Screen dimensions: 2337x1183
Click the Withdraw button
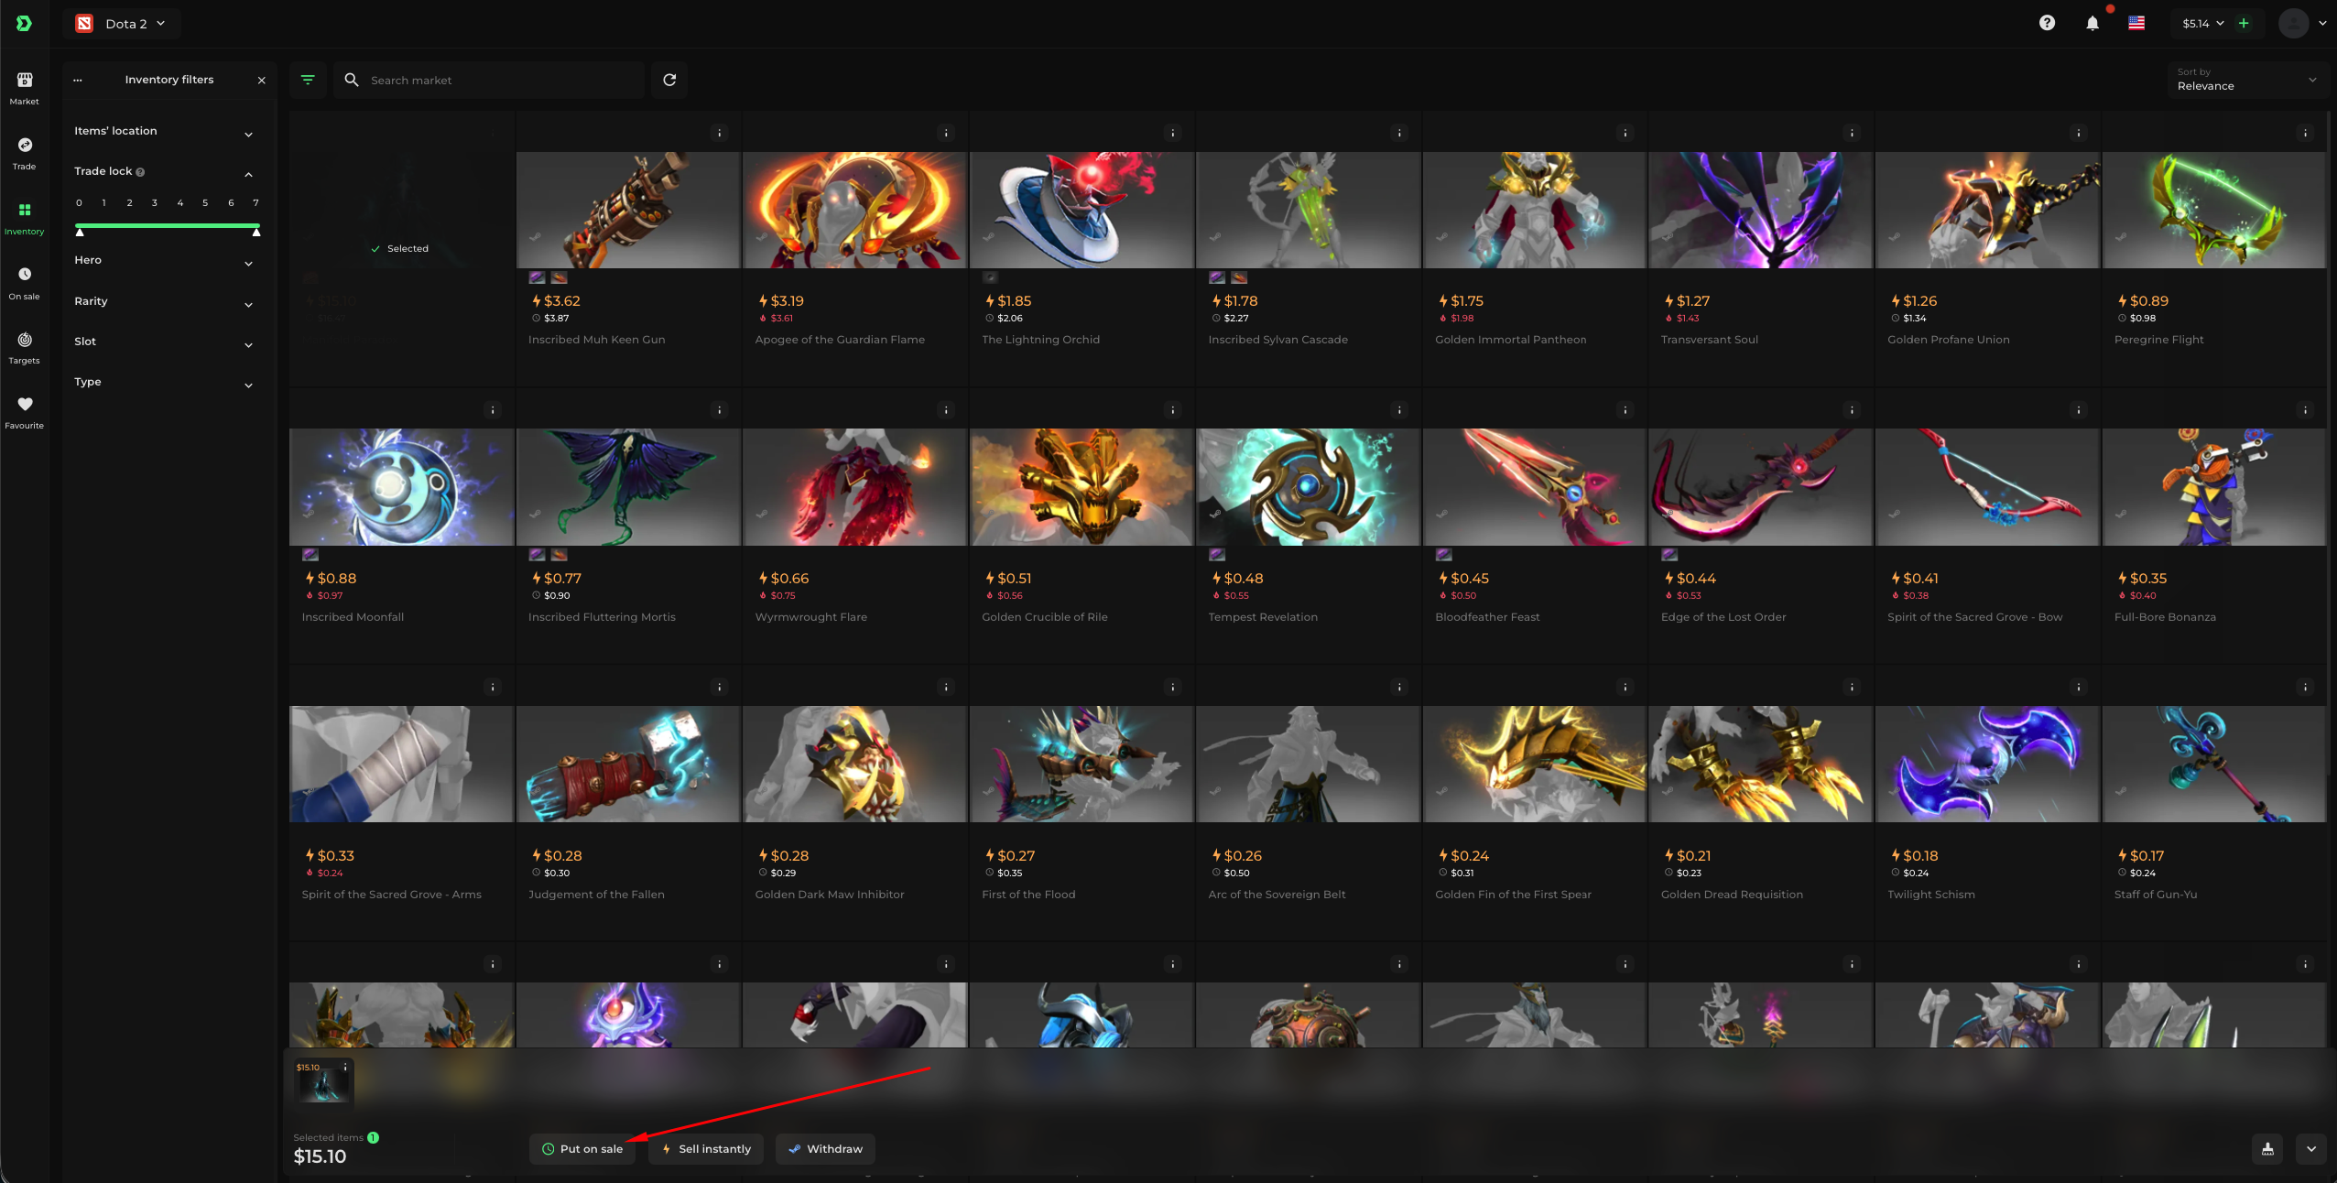tap(825, 1149)
